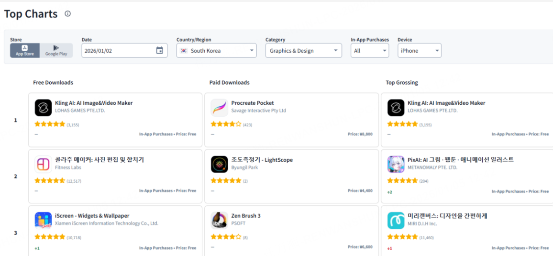Click the LightScope app icon
The width and height of the screenshot is (553, 256).
(220, 164)
